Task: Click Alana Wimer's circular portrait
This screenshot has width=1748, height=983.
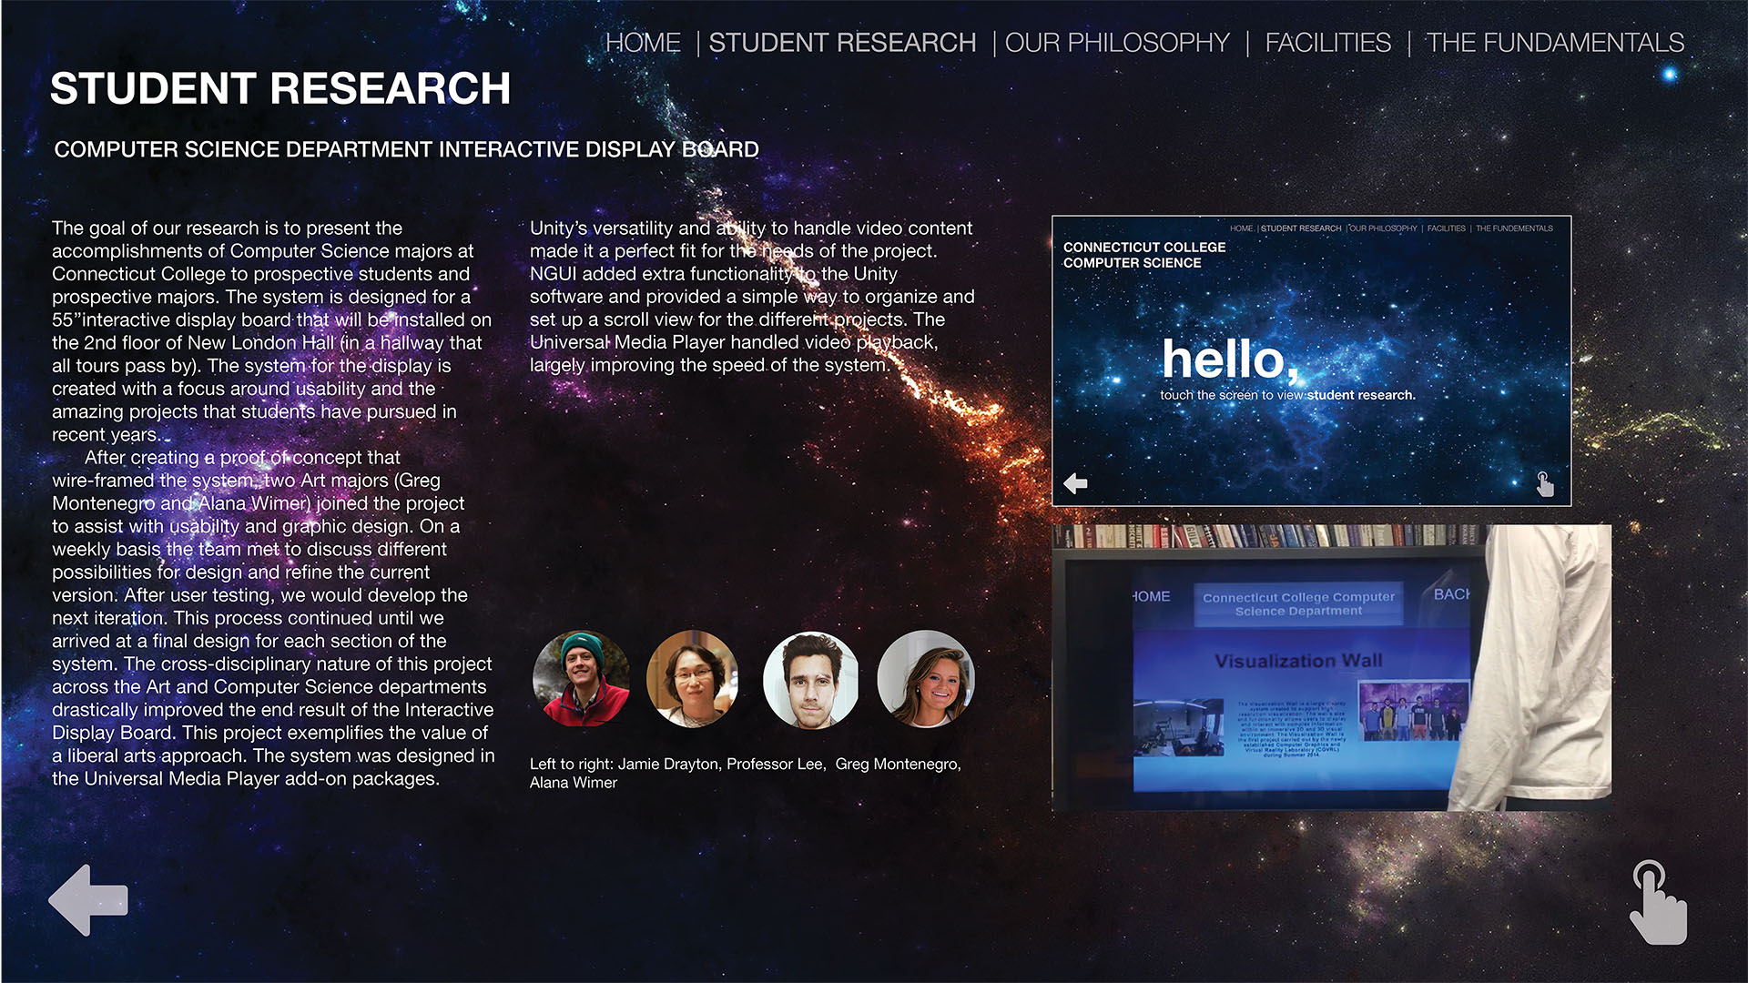Action: [925, 679]
